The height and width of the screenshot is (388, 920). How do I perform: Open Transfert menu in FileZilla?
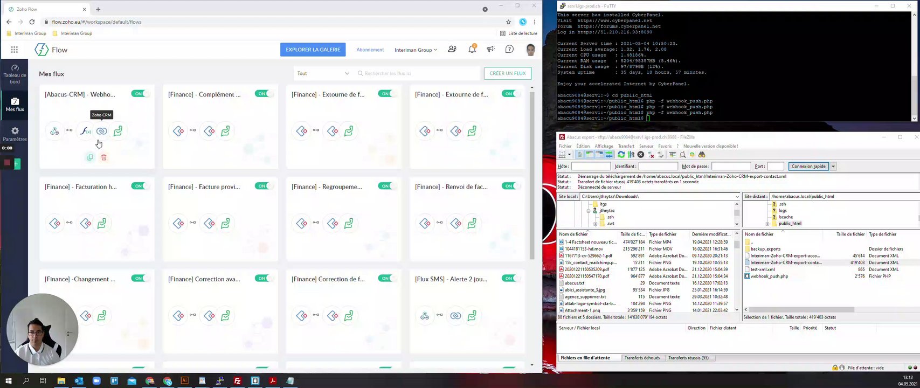pyautogui.click(x=626, y=146)
